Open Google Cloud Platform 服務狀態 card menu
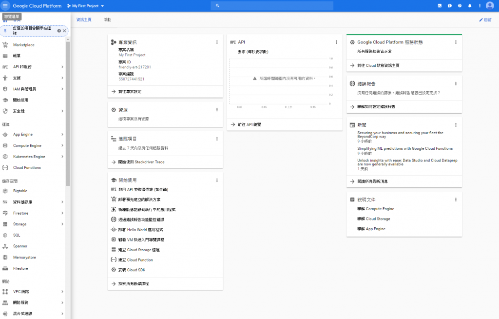The width and height of the screenshot is (499, 319). click(456, 42)
